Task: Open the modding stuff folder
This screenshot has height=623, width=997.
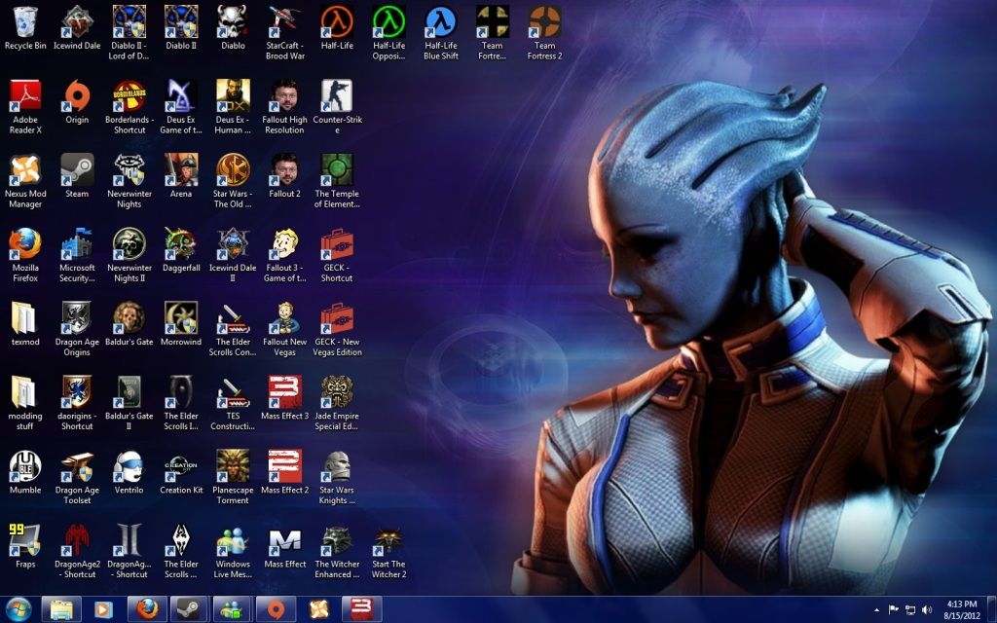Action: click(25, 391)
